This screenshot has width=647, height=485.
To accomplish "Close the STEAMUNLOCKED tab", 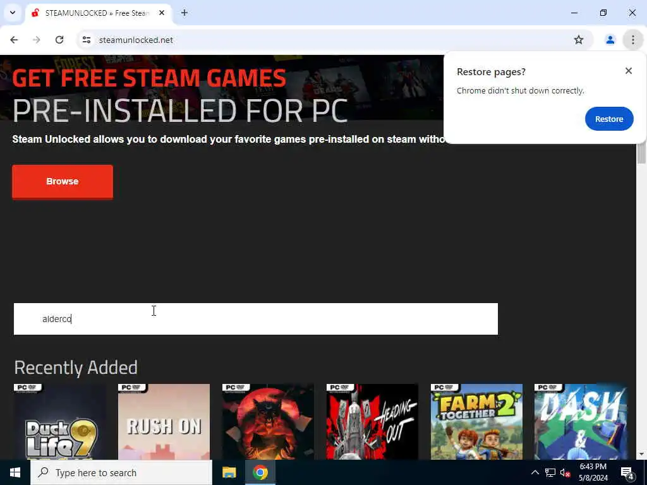I will (162, 13).
